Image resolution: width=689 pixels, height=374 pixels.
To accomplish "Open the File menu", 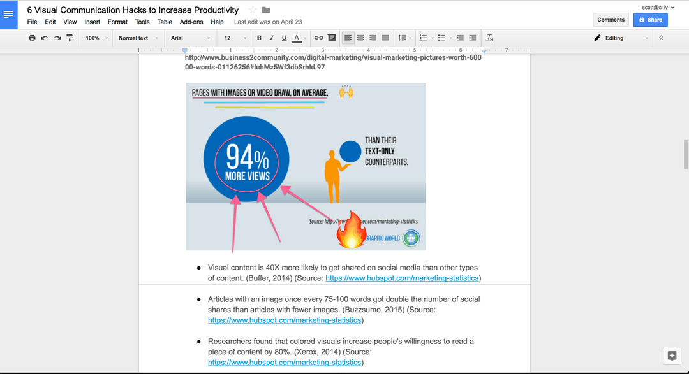I will pos(32,22).
